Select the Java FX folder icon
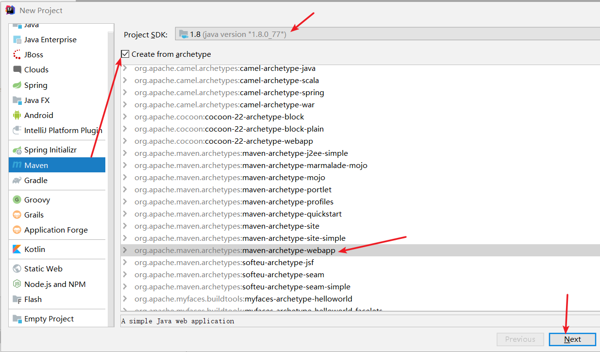 pyautogui.click(x=17, y=101)
